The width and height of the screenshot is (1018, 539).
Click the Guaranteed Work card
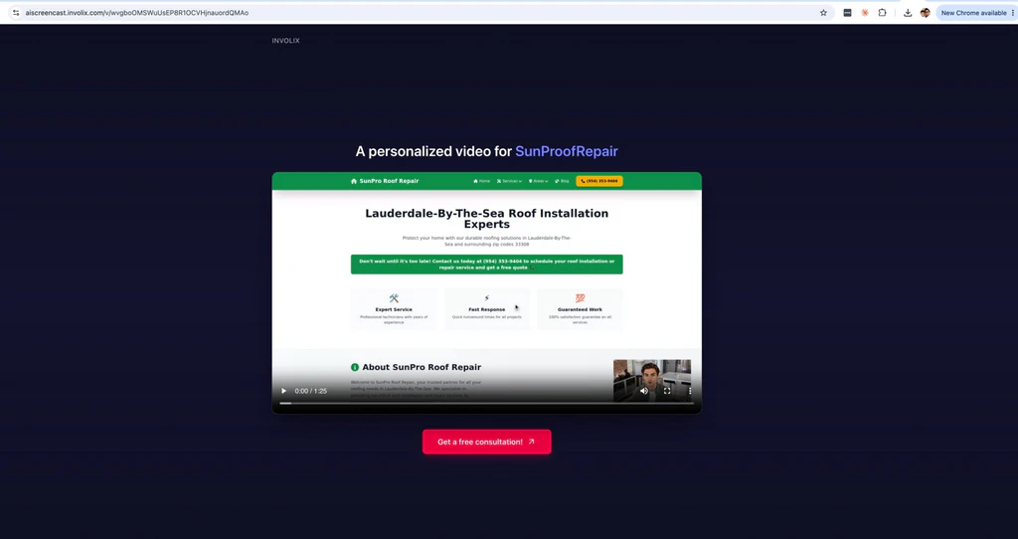pyautogui.click(x=580, y=309)
